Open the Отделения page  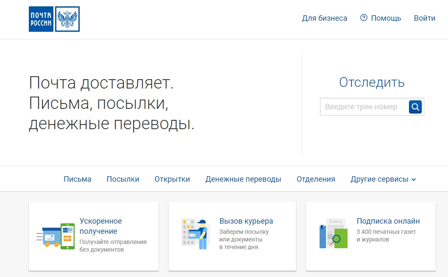tap(316, 179)
